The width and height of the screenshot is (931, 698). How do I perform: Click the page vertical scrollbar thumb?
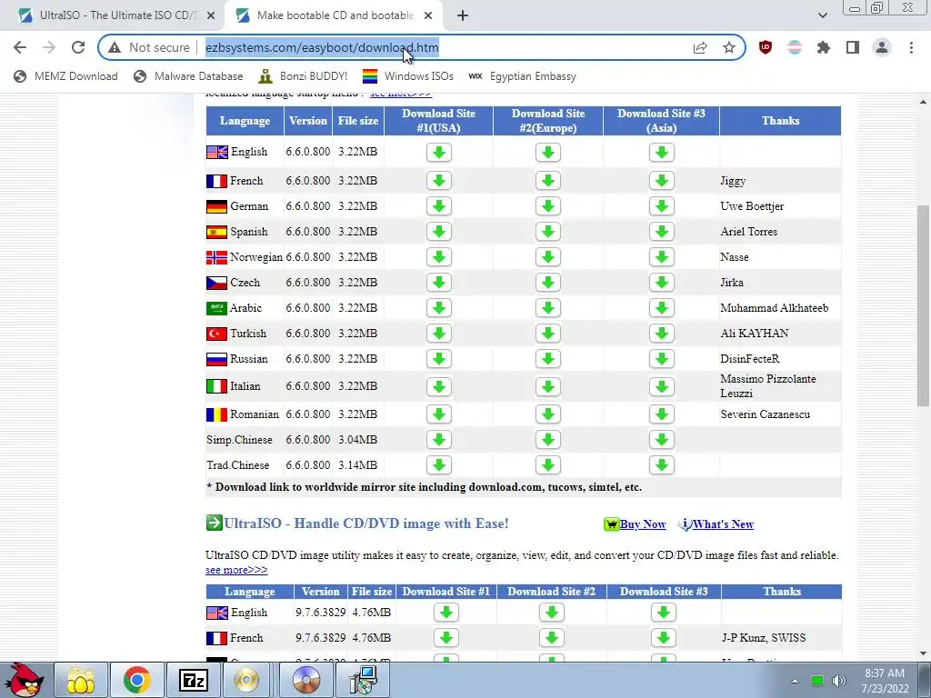point(923,305)
